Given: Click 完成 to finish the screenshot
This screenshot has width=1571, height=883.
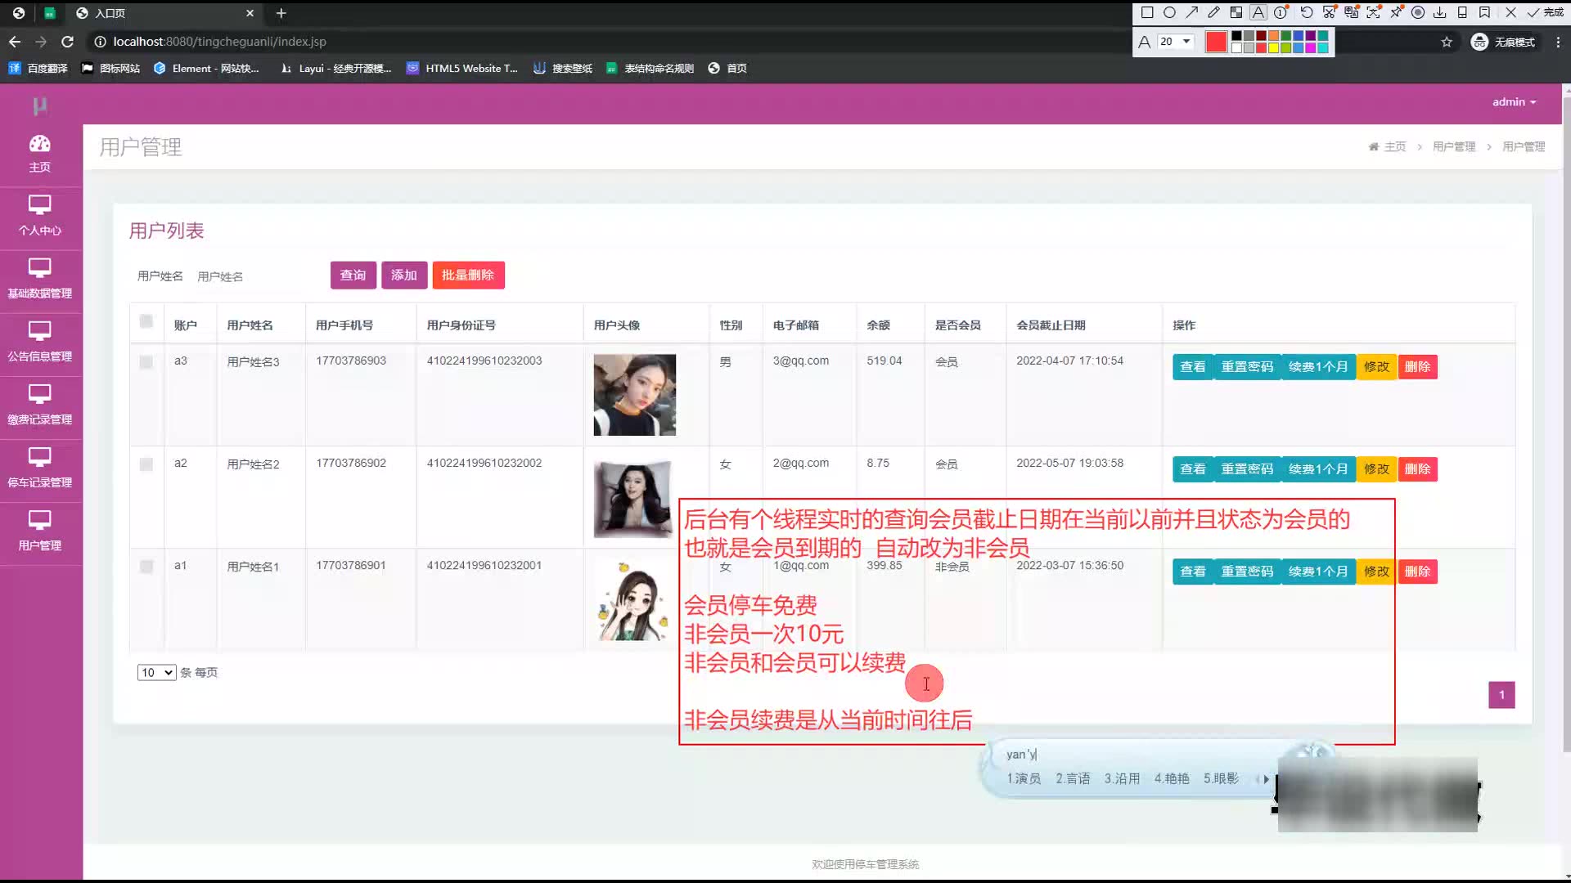Looking at the screenshot, I should [x=1546, y=12].
